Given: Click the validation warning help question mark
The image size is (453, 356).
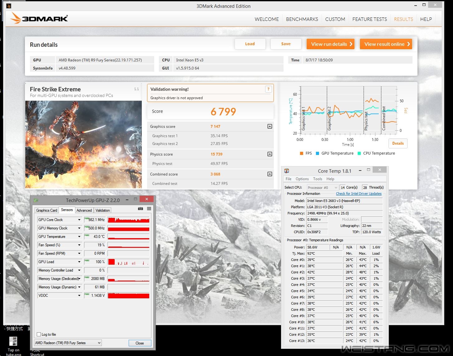Looking at the screenshot, I should click(x=268, y=89).
